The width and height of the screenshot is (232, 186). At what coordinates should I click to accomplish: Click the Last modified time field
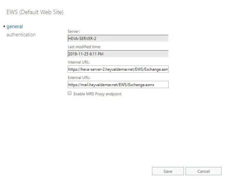(118, 54)
